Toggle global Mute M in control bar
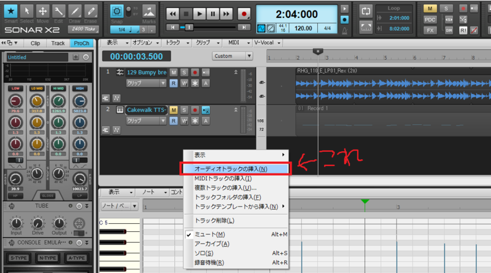Viewport: 491px width, 273px height. (x=430, y=9)
